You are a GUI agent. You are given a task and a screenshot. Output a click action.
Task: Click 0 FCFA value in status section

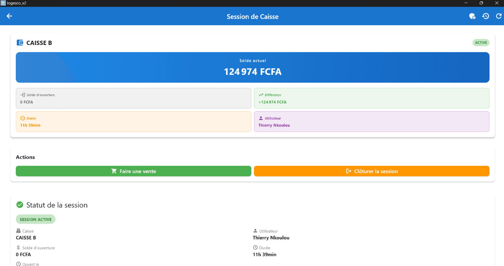click(x=23, y=255)
